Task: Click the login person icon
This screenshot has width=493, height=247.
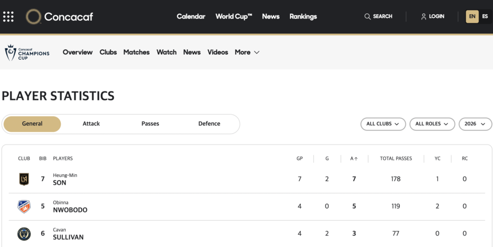Action: [x=423, y=16]
